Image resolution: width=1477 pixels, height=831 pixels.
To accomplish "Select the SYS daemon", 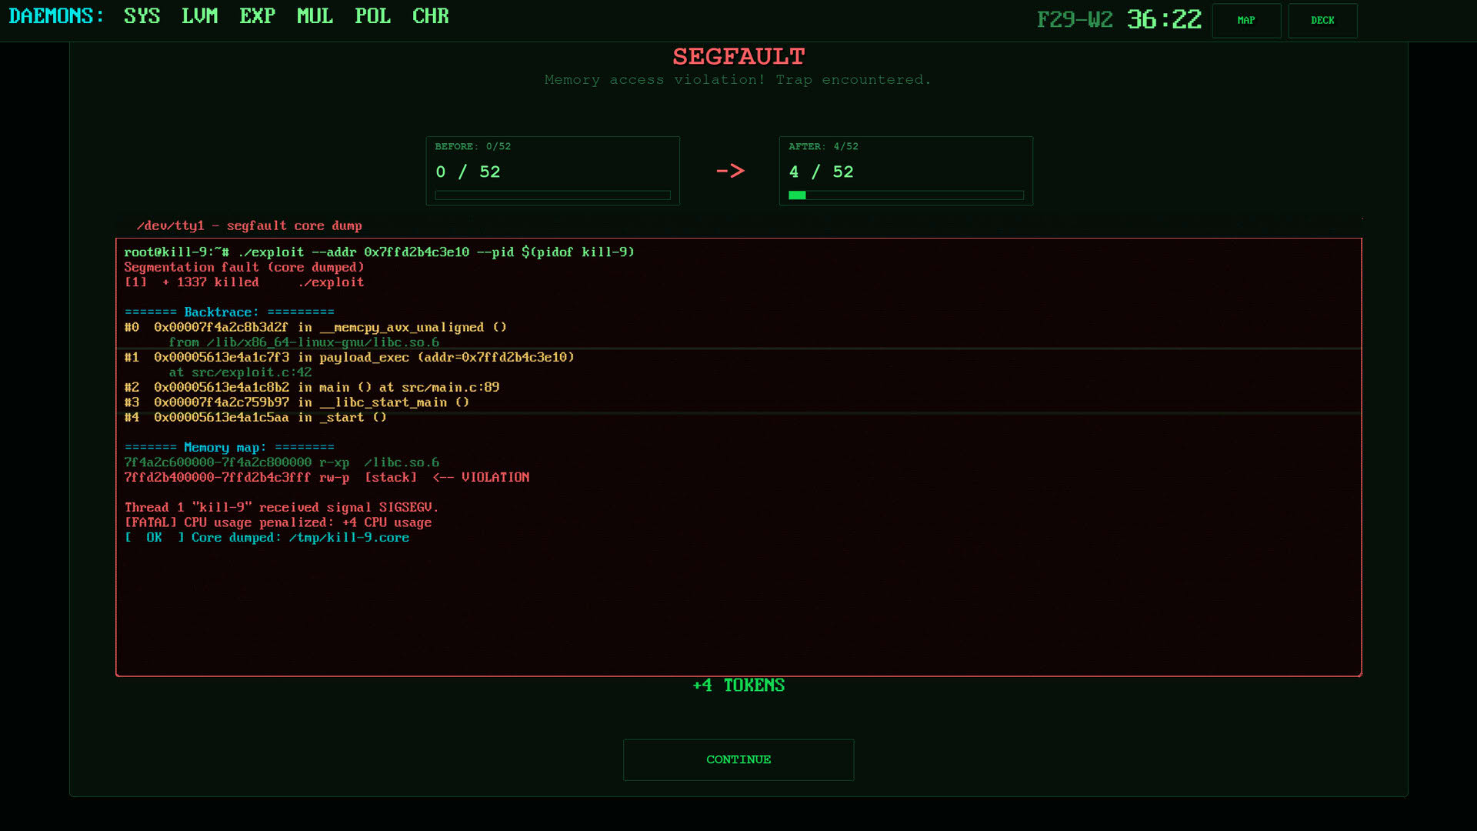I will 142,16.
